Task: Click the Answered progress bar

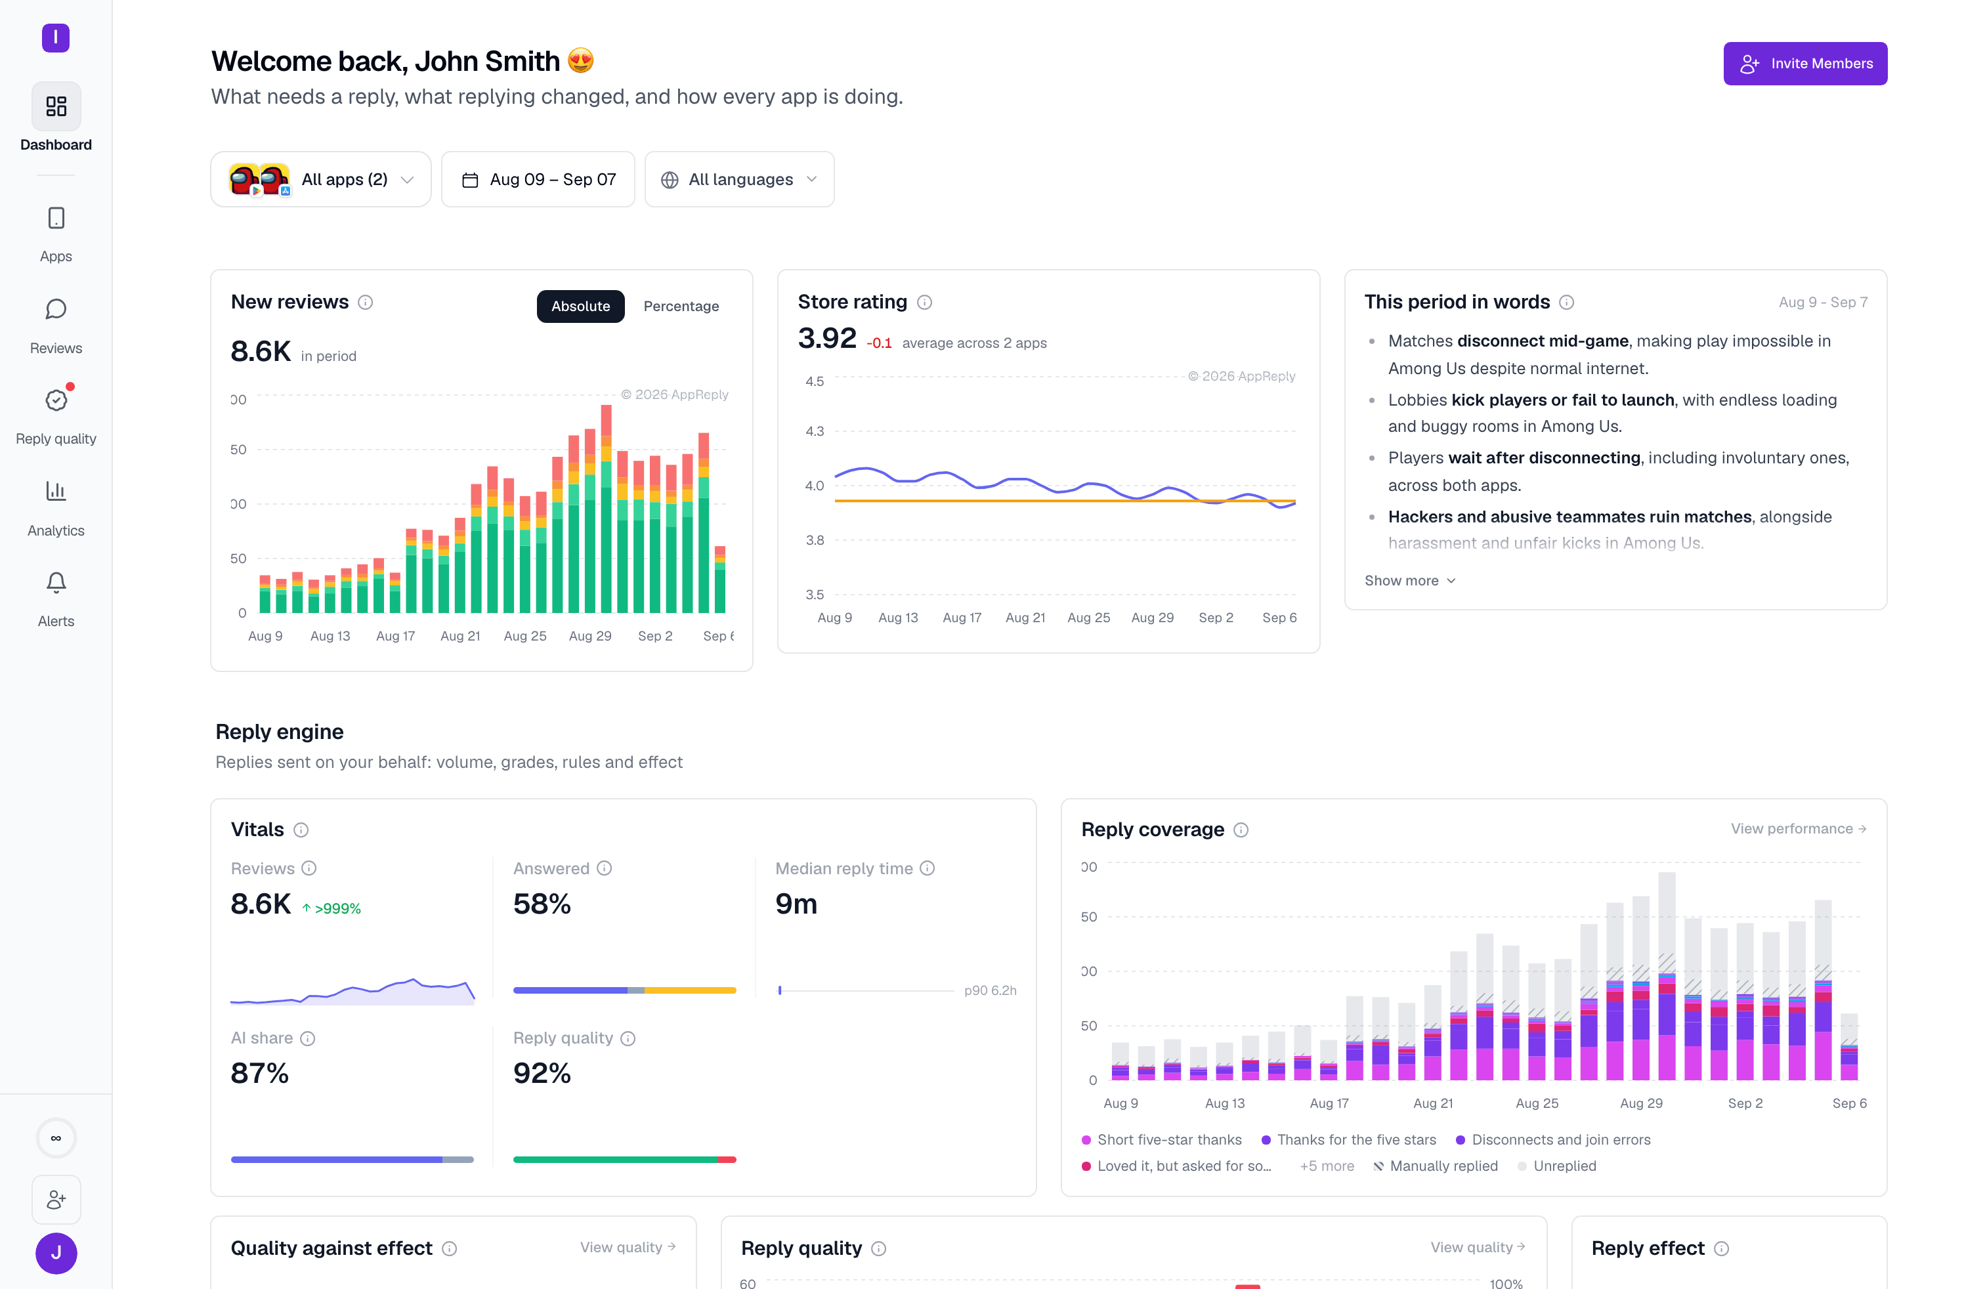Action: click(x=625, y=990)
